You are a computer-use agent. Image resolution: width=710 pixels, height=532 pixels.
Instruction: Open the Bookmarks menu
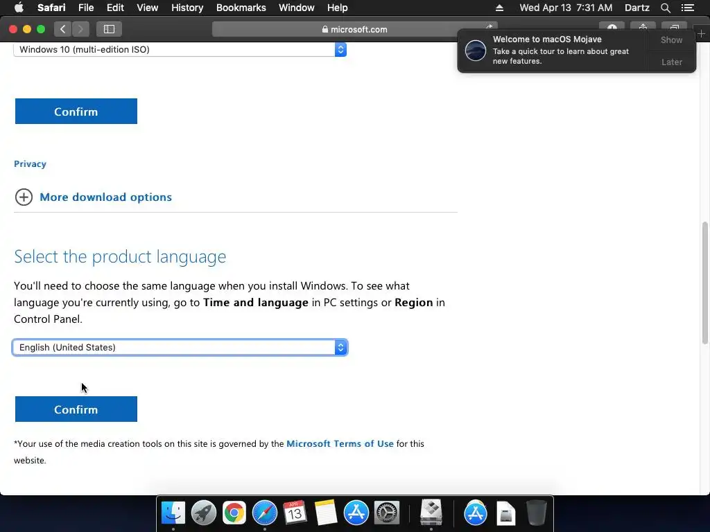click(x=241, y=8)
